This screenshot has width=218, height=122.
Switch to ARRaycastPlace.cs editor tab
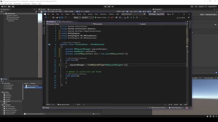click(67, 22)
